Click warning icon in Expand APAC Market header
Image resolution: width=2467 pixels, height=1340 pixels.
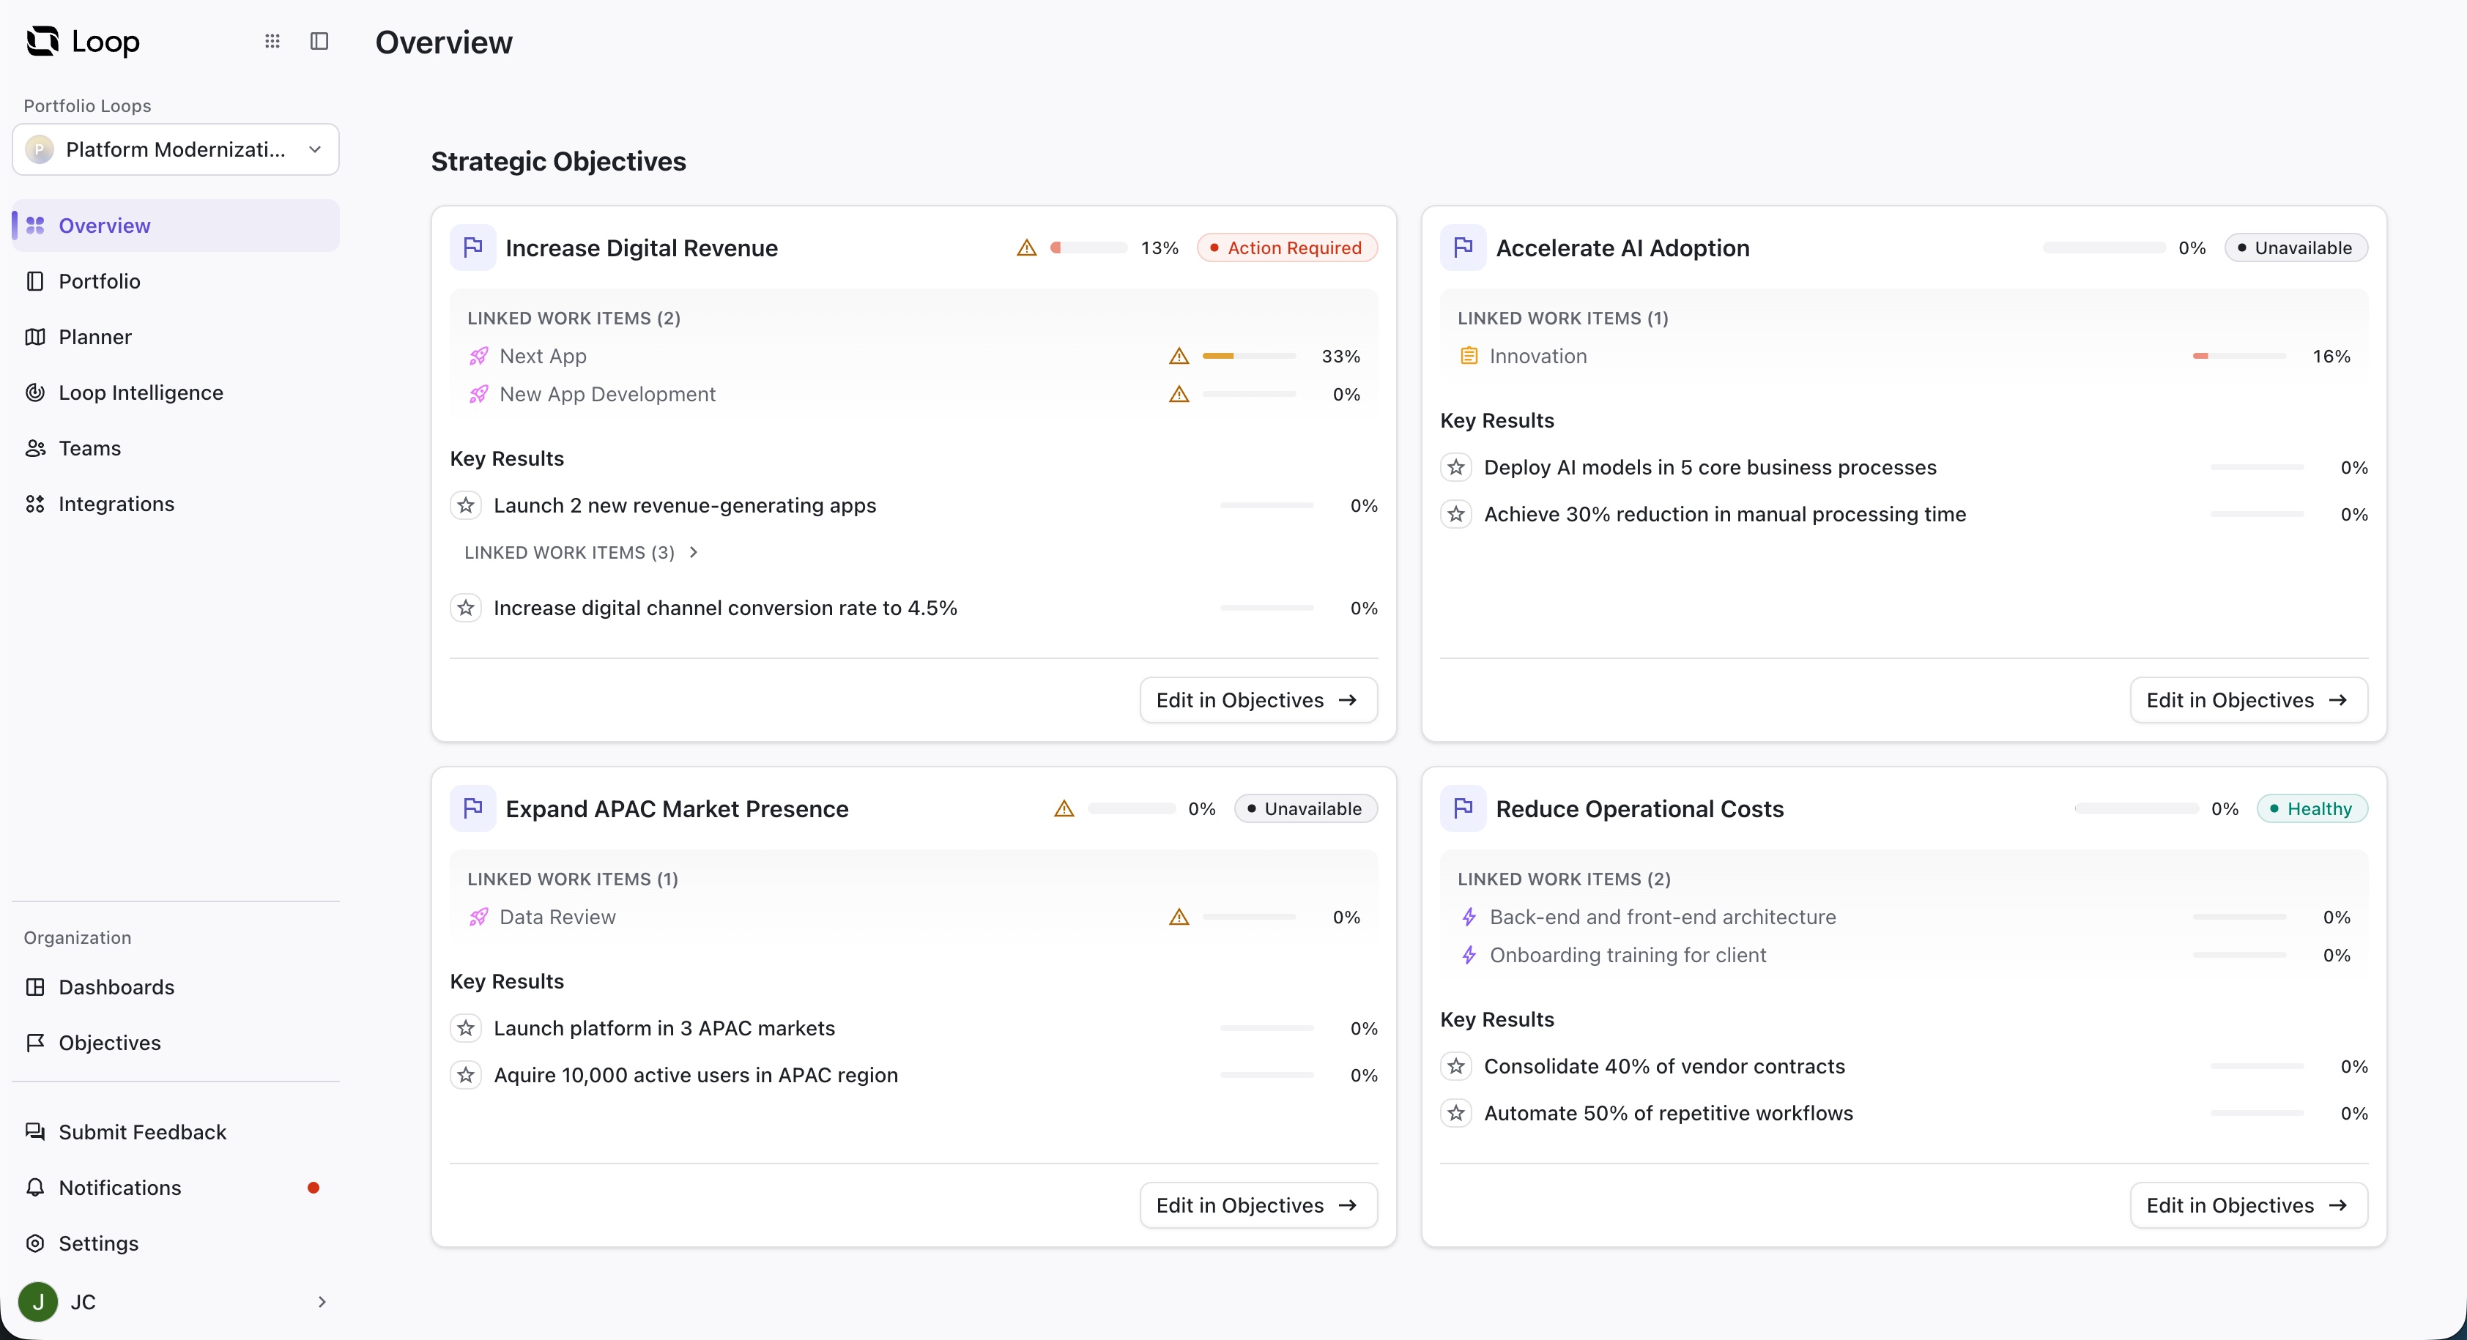pyautogui.click(x=1064, y=809)
